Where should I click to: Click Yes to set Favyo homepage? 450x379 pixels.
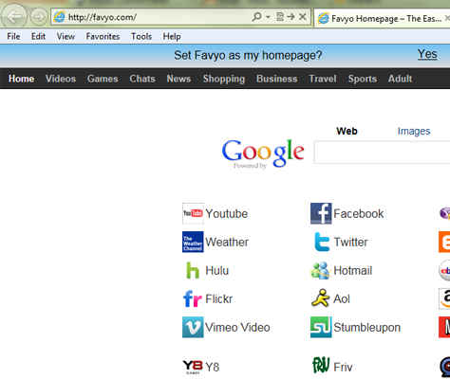[x=427, y=54]
